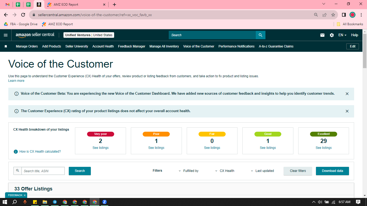Click the Learn more link

click(x=16, y=81)
